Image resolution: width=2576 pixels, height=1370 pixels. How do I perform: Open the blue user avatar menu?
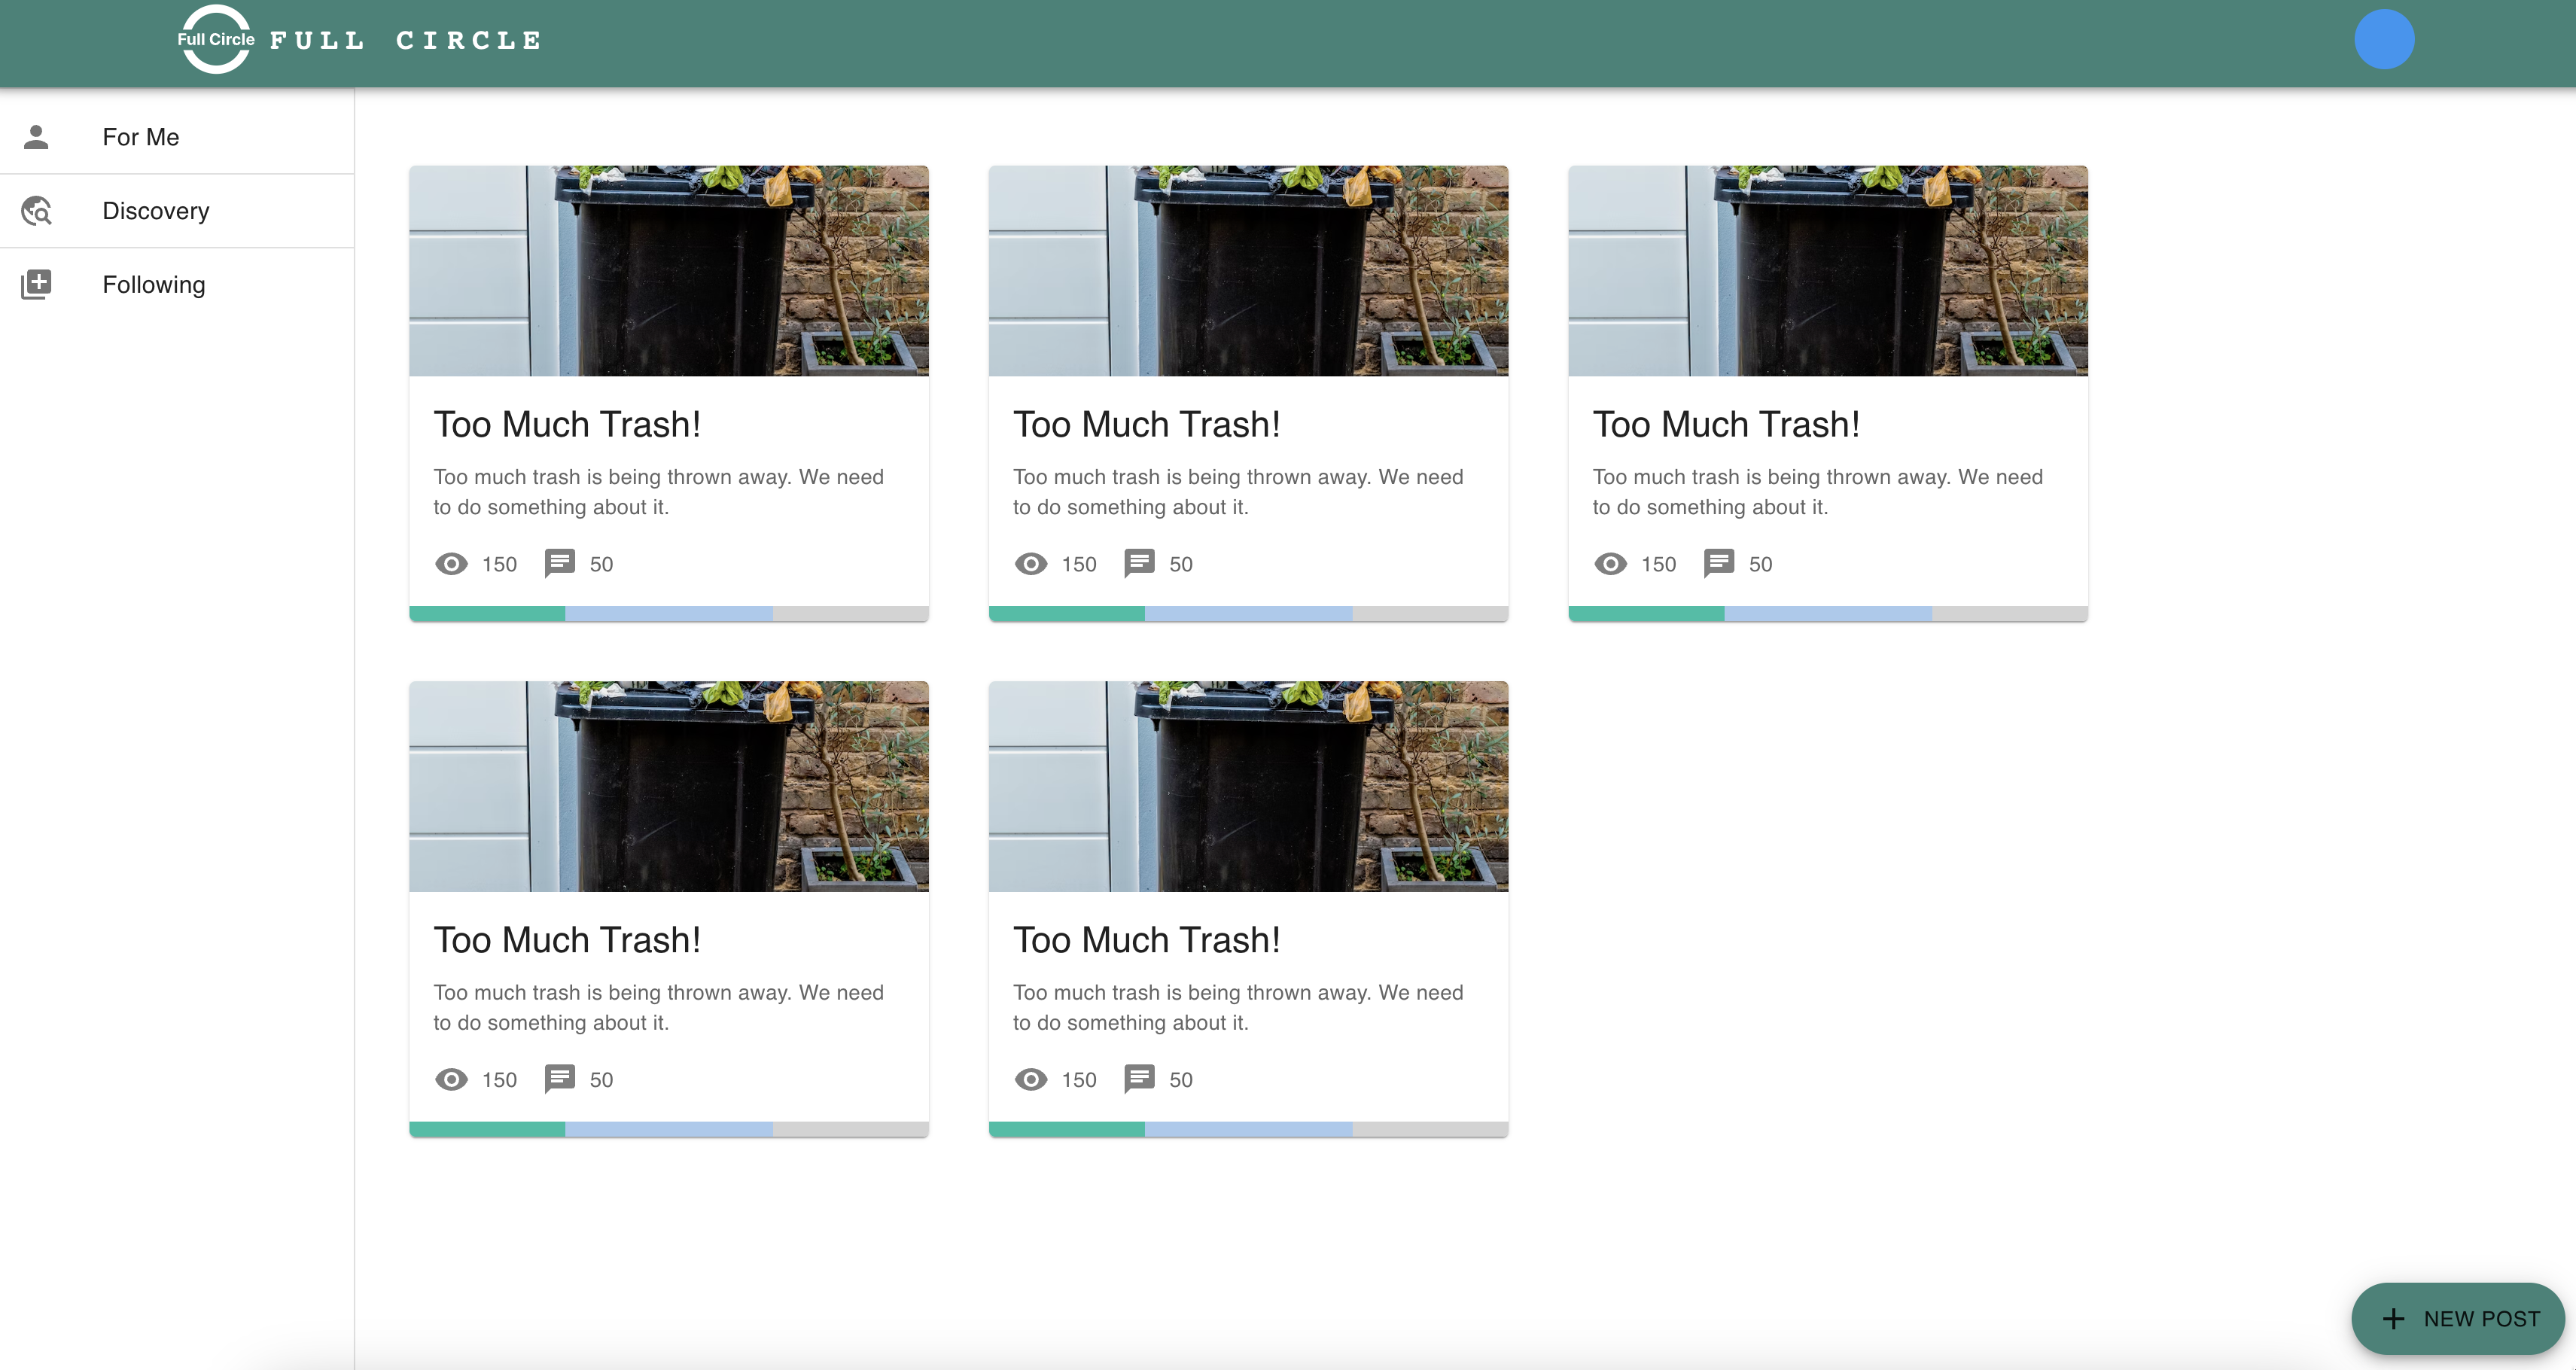click(2383, 40)
